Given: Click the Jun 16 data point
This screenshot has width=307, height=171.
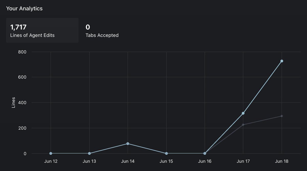Looking at the screenshot, I should (205, 153).
